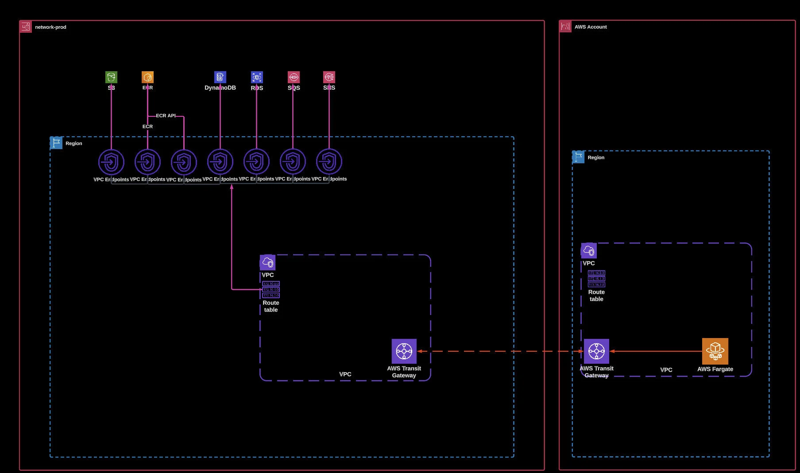The width and height of the screenshot is (800, 473).
Task: Click the AWS Fargate icon
Action: [715, 351]
